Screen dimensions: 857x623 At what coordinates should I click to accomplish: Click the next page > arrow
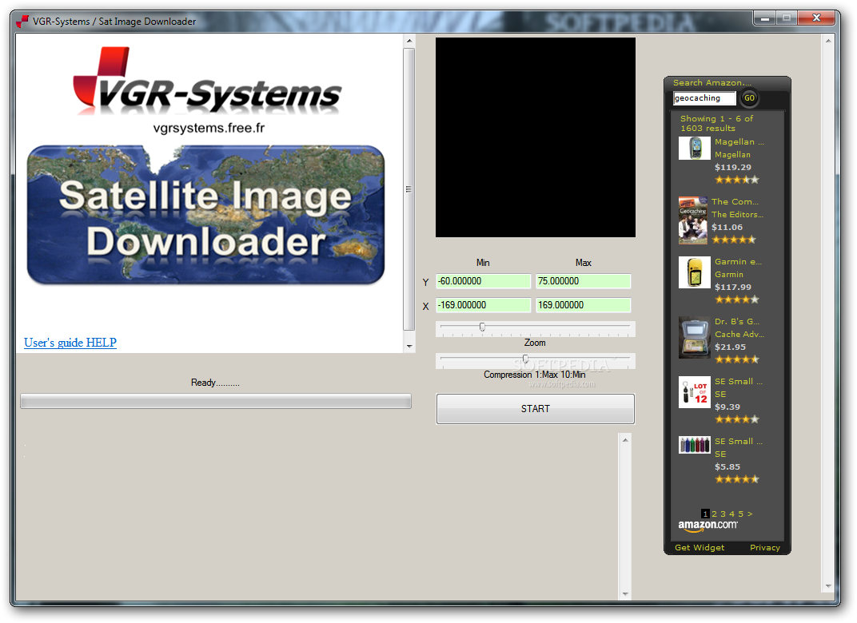pos(750,514)
